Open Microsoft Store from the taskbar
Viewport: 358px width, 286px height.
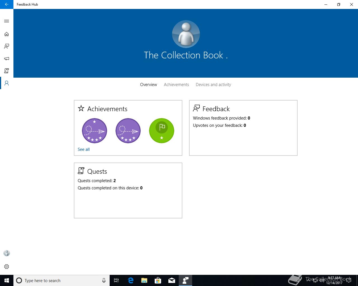[x=158, y=280]
